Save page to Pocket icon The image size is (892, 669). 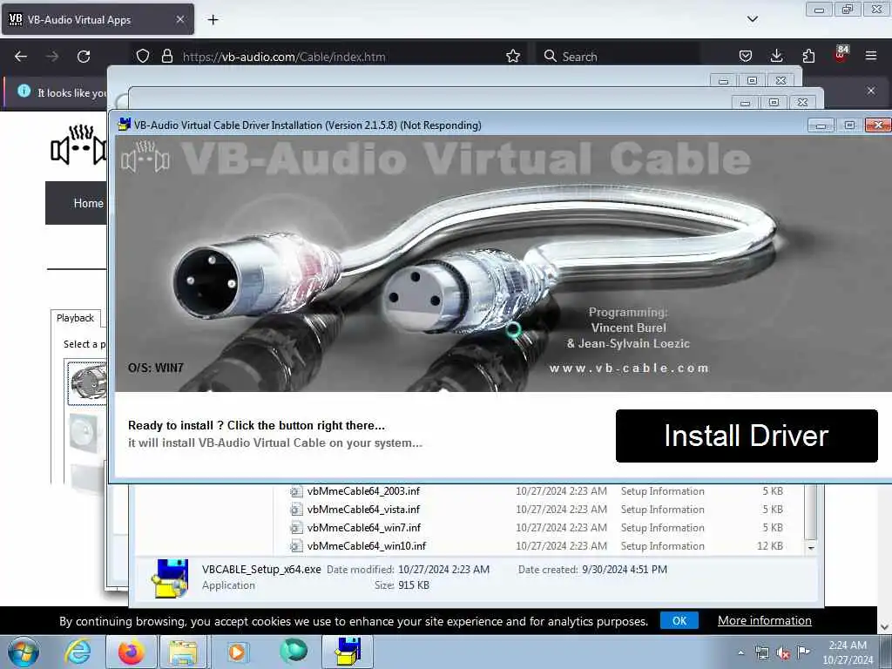pyautogui.click(x=746, y=56)
